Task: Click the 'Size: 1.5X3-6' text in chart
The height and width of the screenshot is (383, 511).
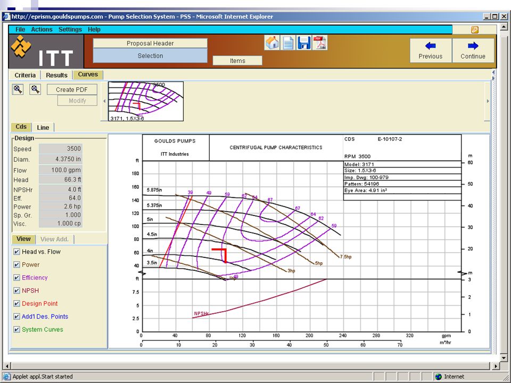Action: coord(360,170)
